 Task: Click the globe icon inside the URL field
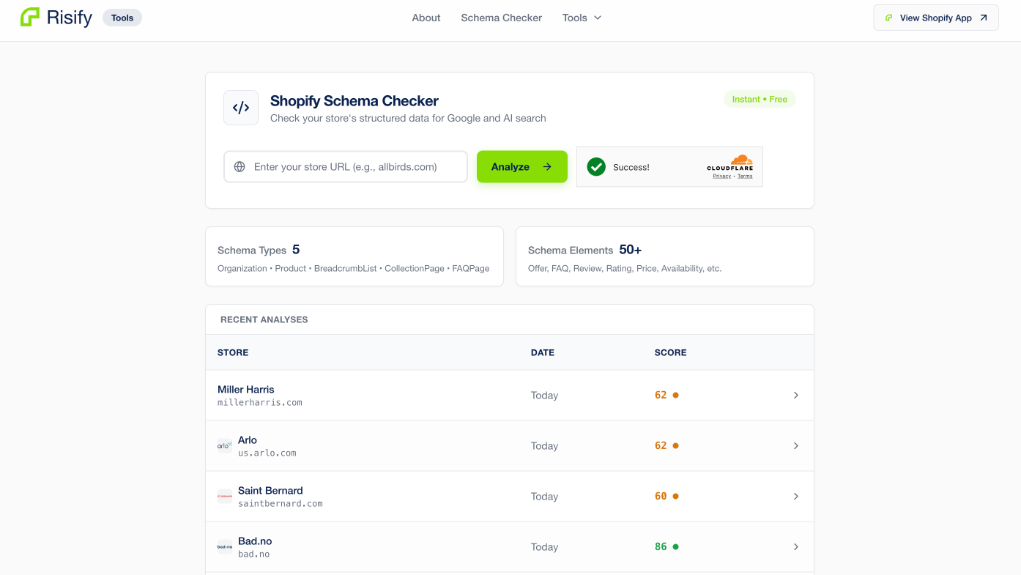(238, 166)
